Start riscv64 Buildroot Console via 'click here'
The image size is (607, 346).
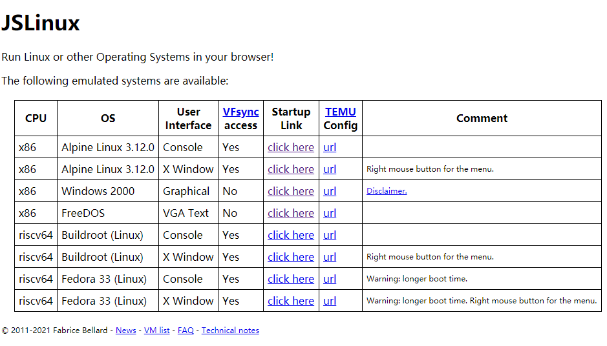(291, 236)
